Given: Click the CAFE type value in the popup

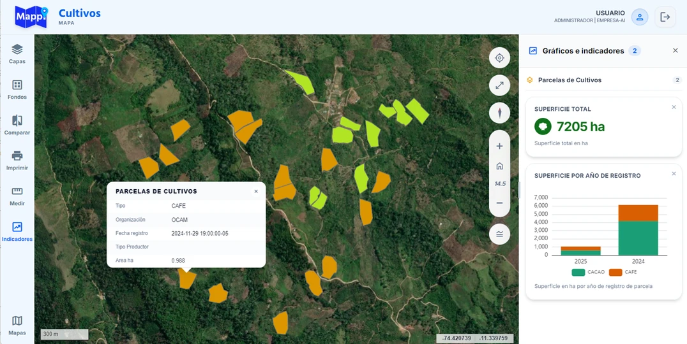Looking at the screenshot, I should (x=179, y=205).
